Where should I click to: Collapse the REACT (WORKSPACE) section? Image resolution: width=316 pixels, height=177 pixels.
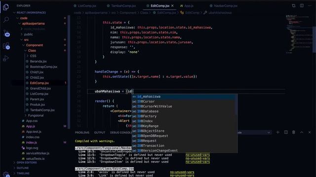[x=31, y=12]
